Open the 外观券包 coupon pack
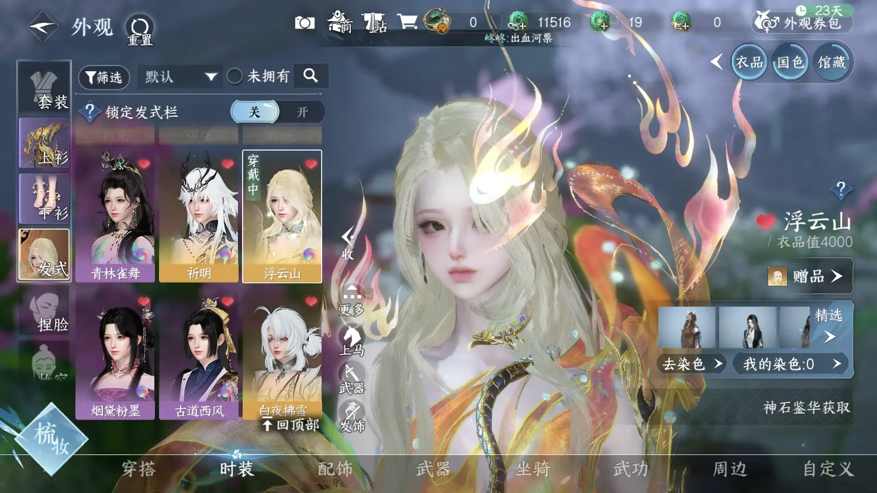This screenshot has width=877, height=493. 802,22
